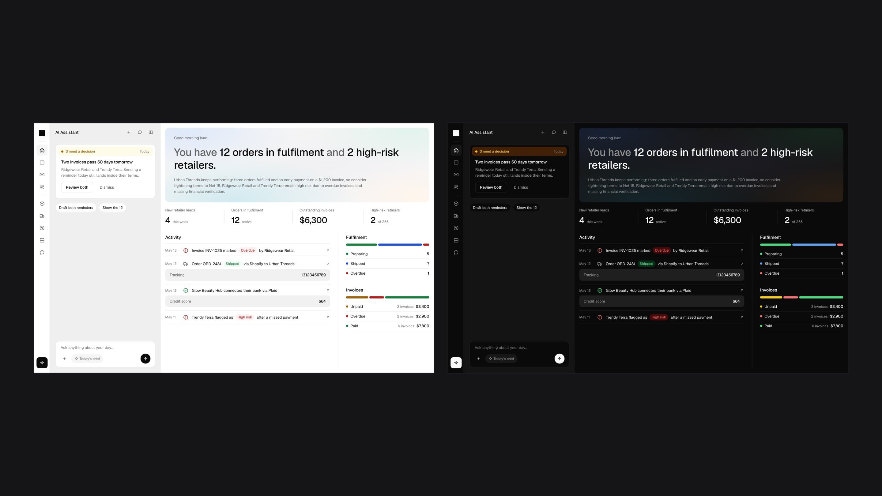Viewport: 882px width, 496px height.
Task: Open dollar payments icon in light sidebar
Action: coord(42,228)
